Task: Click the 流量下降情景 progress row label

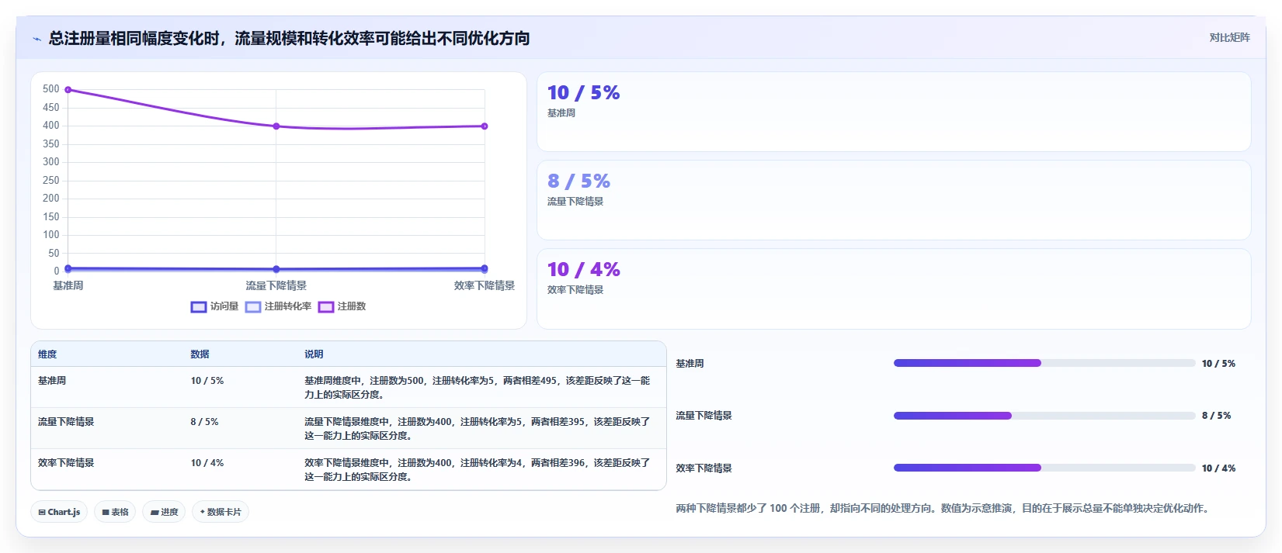Action: pos(704,416)
